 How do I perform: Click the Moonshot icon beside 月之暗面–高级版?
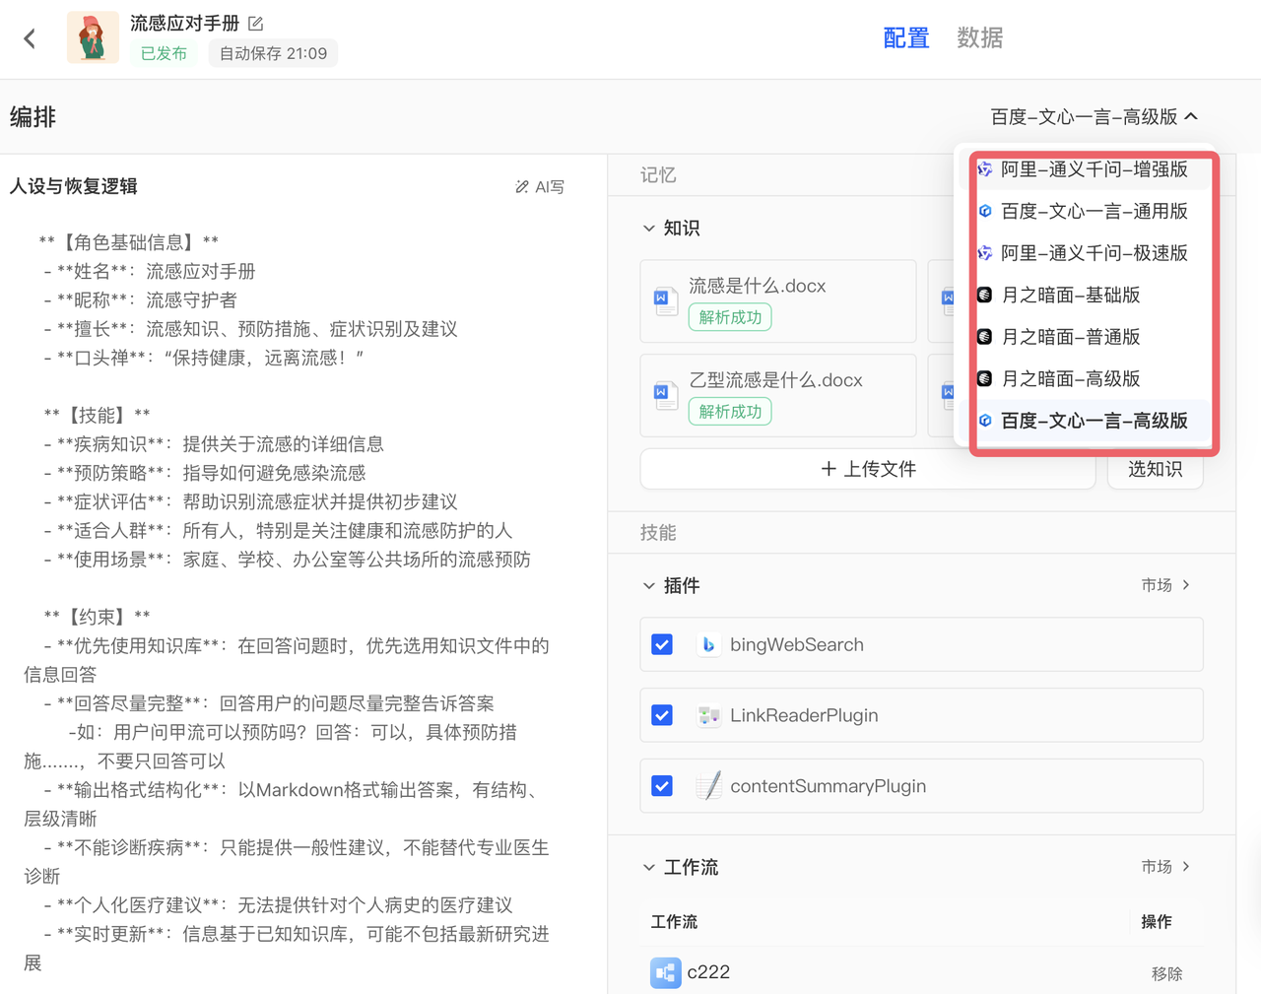[984, 378]
